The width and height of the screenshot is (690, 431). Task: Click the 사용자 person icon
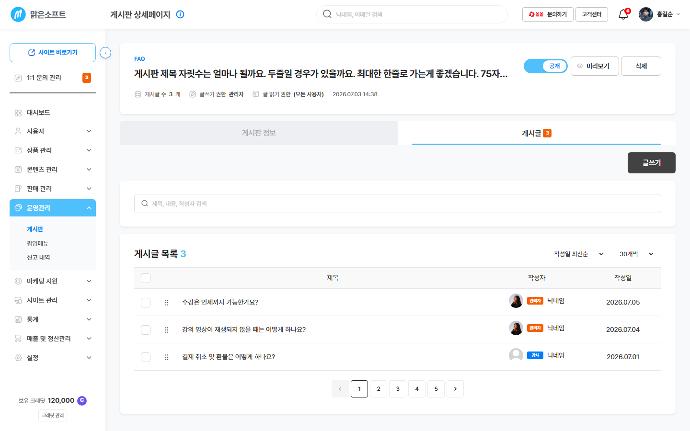pos(18,131)
